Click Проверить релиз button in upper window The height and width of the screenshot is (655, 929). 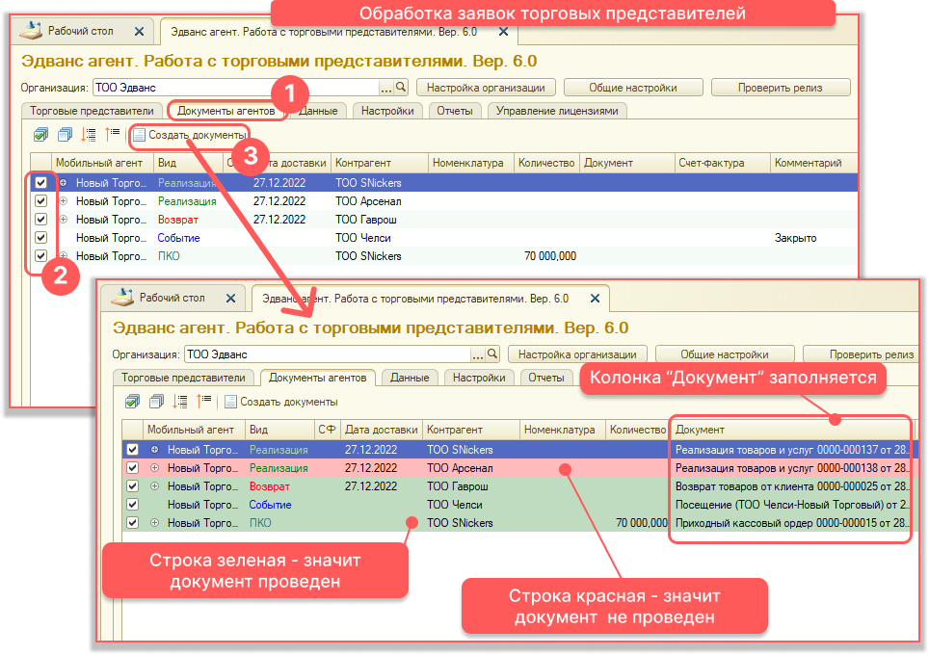point(781,88)
